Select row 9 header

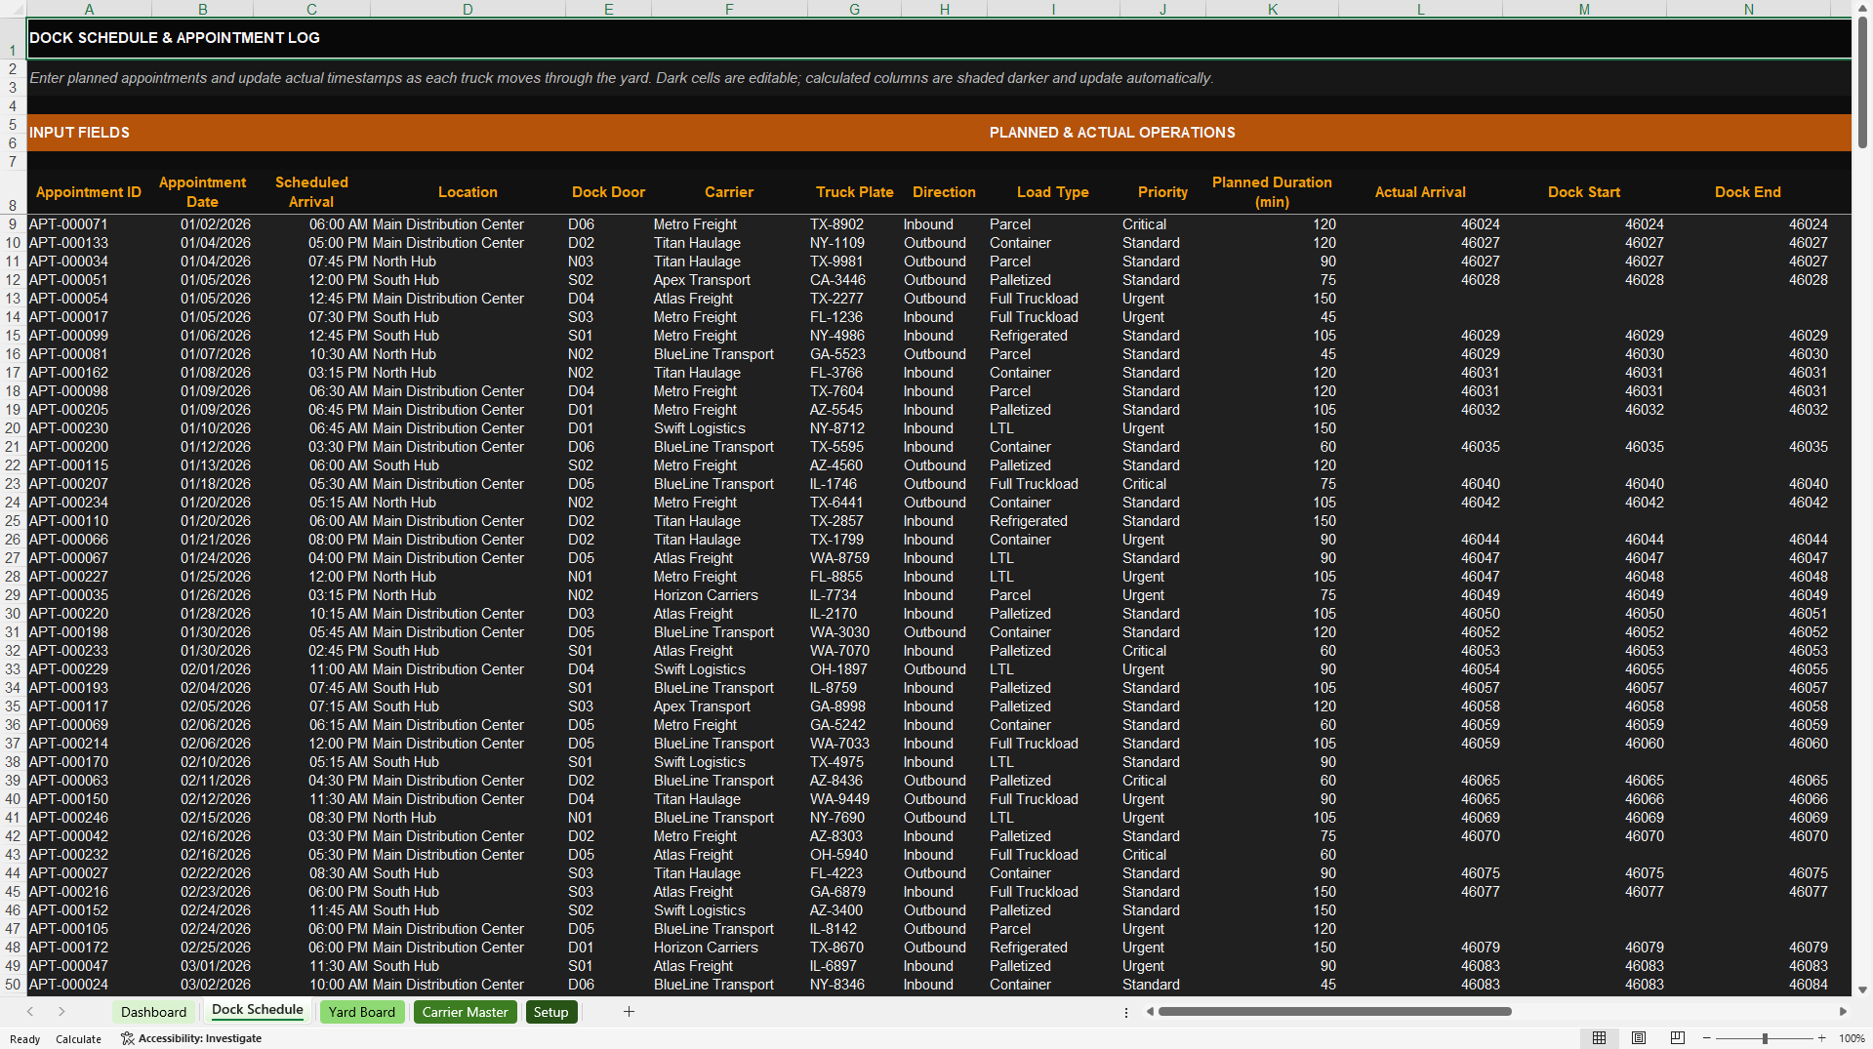[13, 224]
